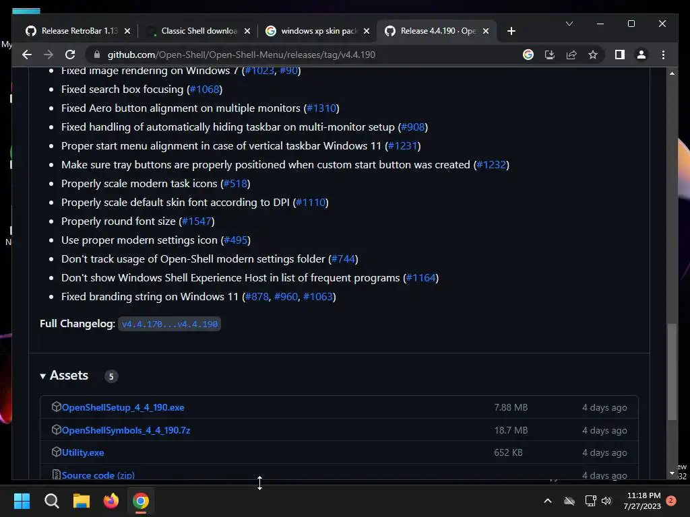
Task: Click the install app icon in the address bar
Action: pyautogui.click(x=550, y=55)
